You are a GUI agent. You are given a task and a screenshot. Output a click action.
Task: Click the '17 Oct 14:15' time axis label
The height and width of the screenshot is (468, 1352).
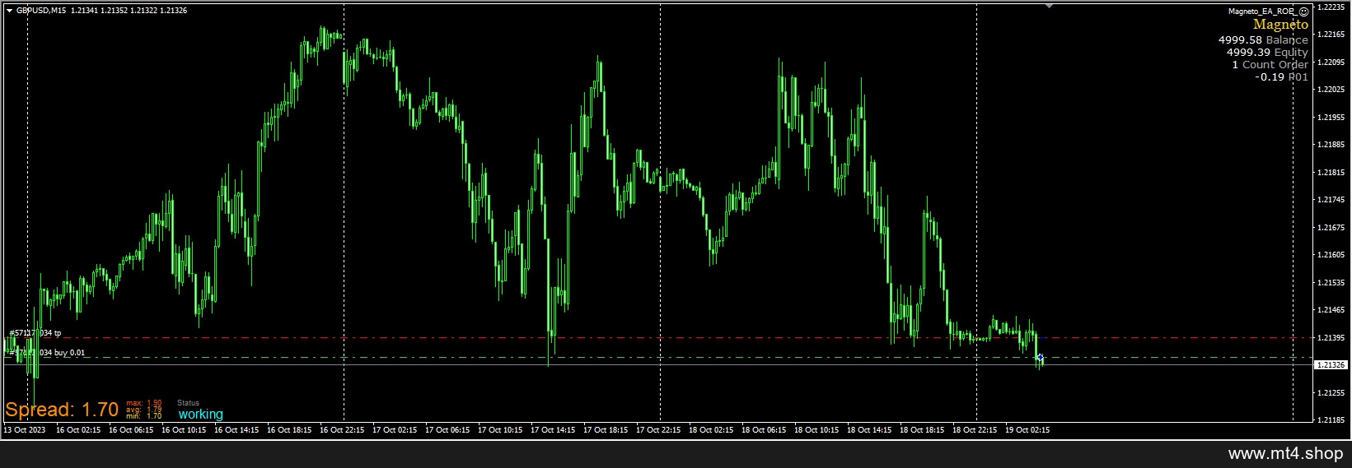pyautogui.click(x=553, y=429)
